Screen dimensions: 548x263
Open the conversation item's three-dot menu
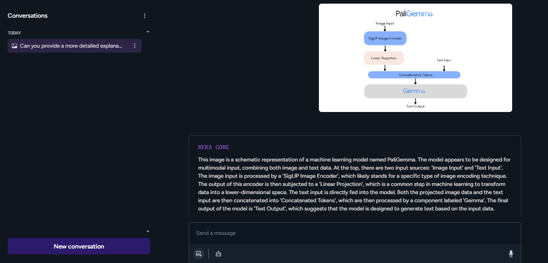pos(134,45)
